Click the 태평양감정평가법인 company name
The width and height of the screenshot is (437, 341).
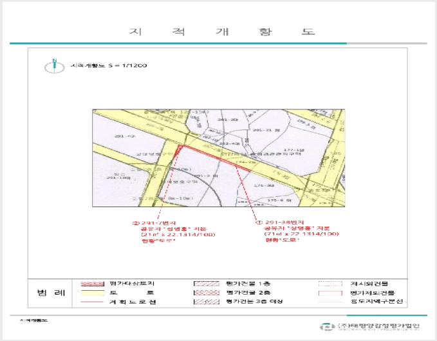click(x=378, y=326)
